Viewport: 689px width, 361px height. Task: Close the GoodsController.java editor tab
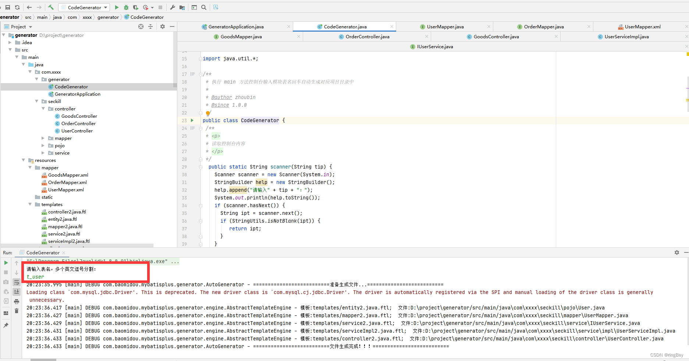[556, 36]
